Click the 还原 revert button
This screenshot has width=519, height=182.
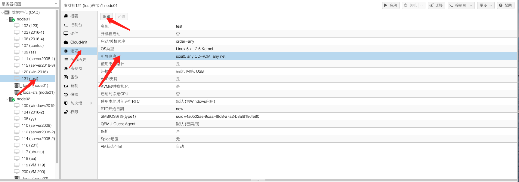122,17
